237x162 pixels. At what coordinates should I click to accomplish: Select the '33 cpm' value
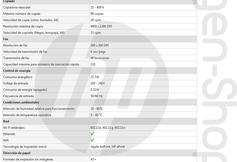coord(96,33)
